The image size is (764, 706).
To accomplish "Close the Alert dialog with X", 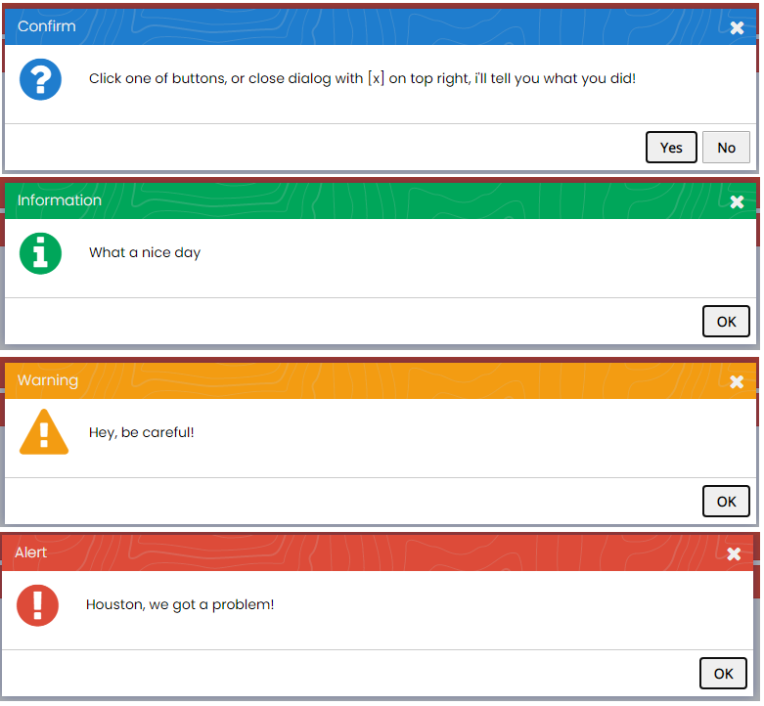I will tap(734, 553).
